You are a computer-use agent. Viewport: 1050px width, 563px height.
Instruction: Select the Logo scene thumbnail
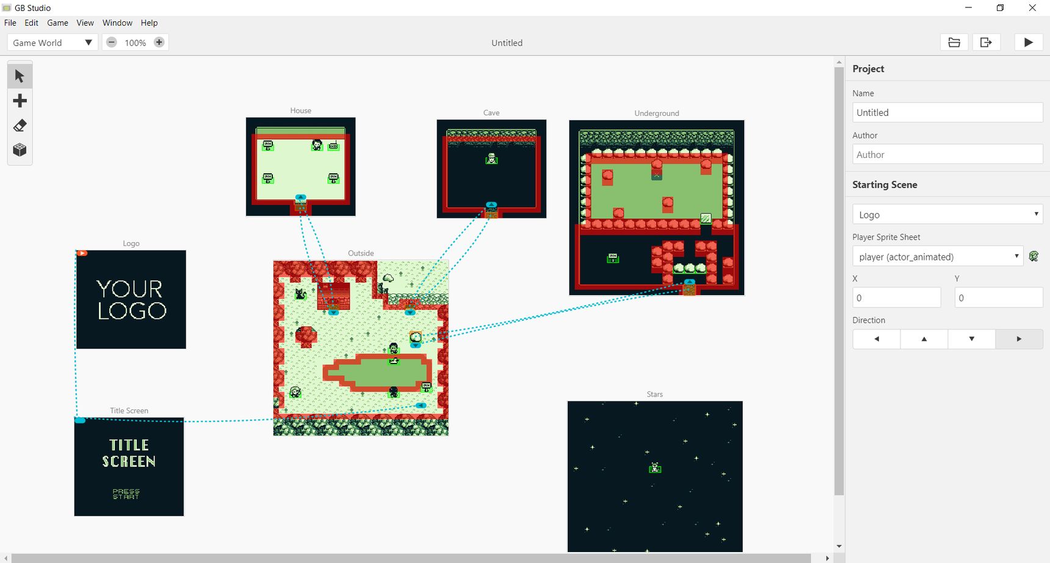[131, 299]
